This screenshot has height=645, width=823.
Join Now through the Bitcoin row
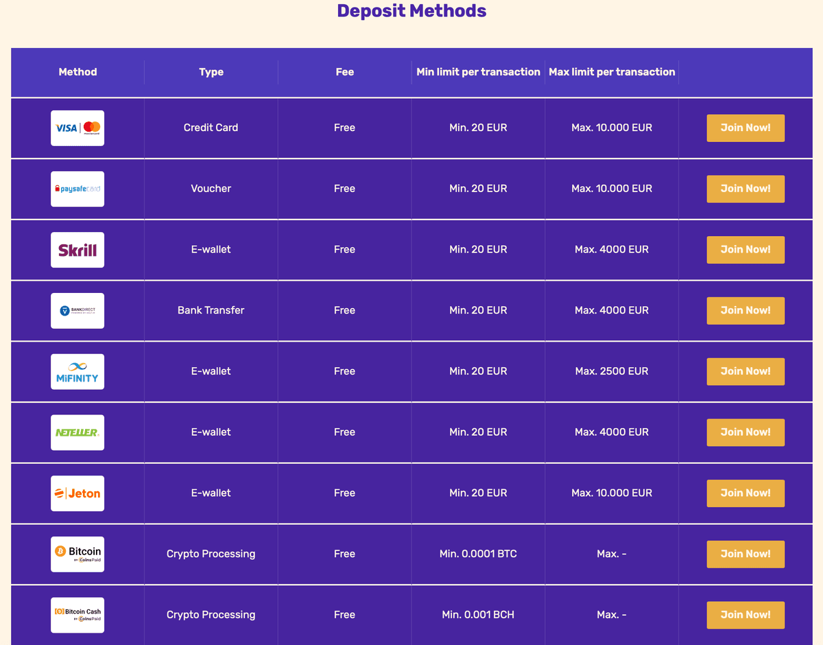[x=746, y=554]
